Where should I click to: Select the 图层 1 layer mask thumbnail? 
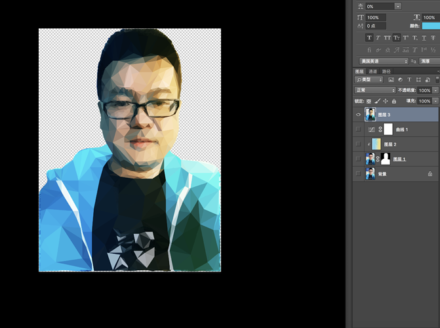[386, 159]
